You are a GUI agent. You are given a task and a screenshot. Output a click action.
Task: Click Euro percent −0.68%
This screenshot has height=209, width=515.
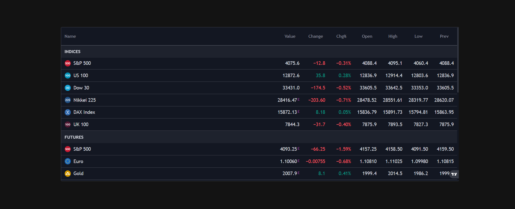(344, 161)
